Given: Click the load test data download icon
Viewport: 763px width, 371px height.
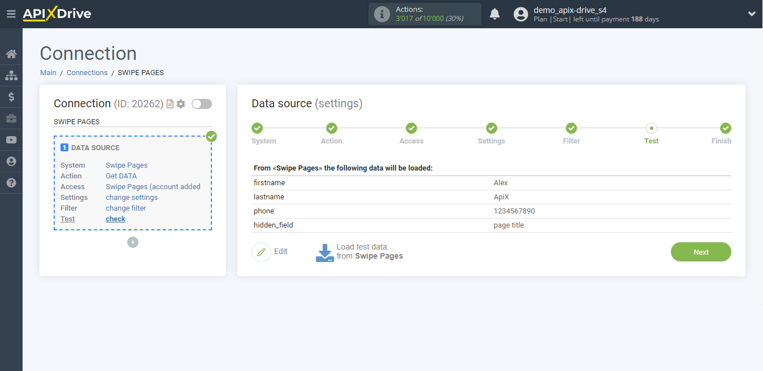Looking at the screenshot, I should click(324, 252).
